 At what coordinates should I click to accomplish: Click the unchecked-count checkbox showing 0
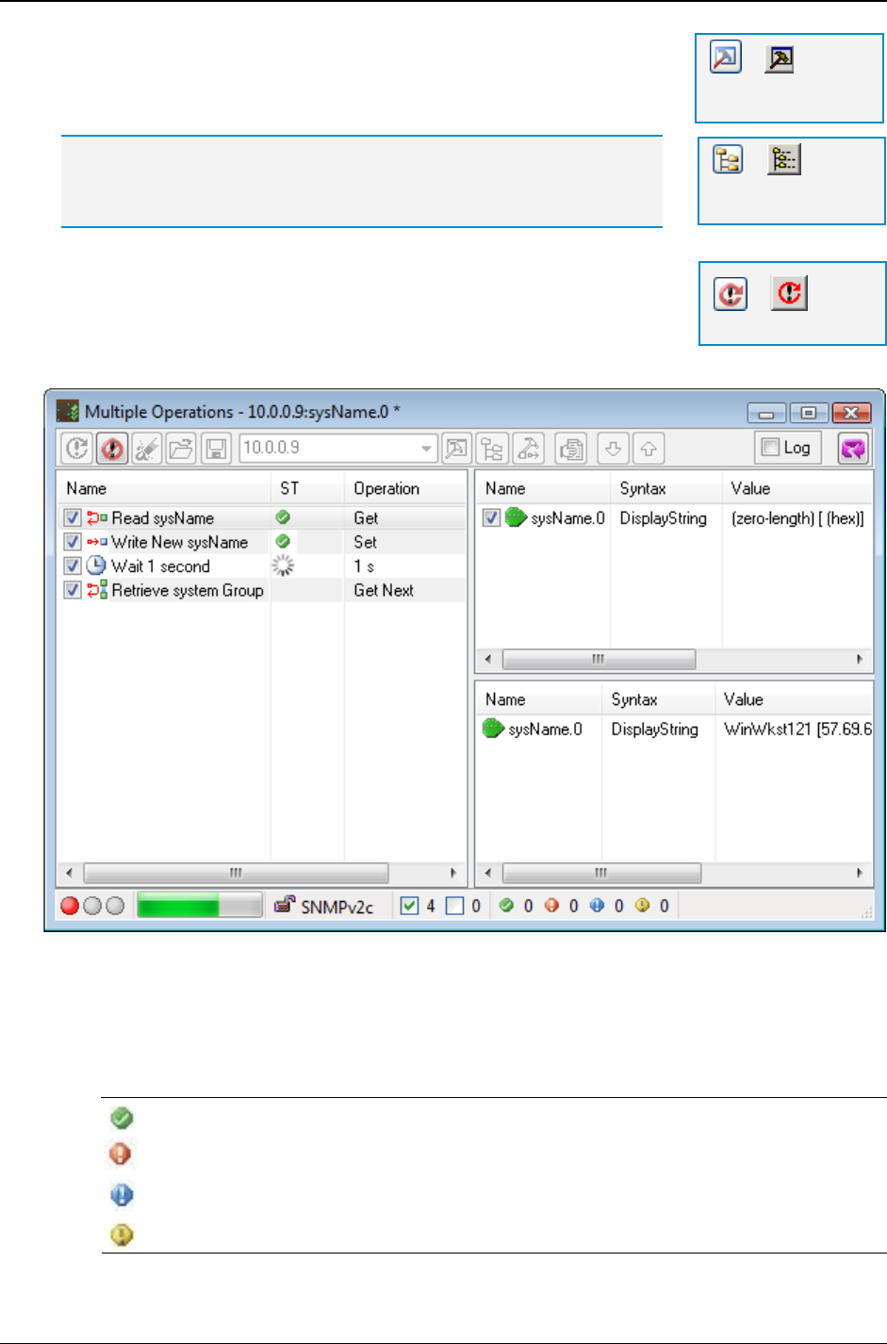point(454,906)
